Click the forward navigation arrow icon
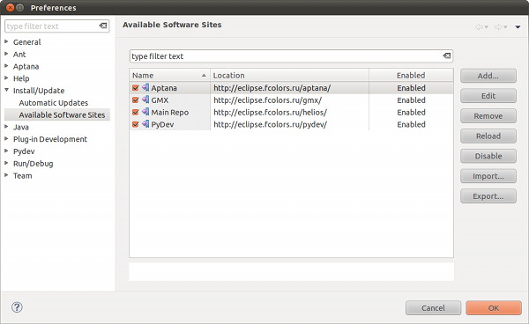Viewport: 529px width, 324px height. tap(498, 27)
